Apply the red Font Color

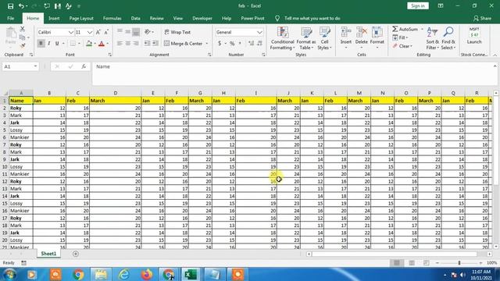(102, 44)
